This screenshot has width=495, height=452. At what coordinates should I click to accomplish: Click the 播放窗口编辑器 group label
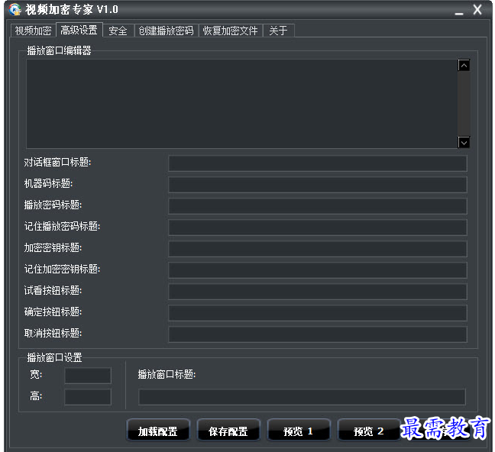59,50
